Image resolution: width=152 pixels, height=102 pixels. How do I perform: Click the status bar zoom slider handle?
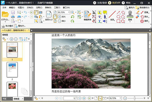point(135,98)
